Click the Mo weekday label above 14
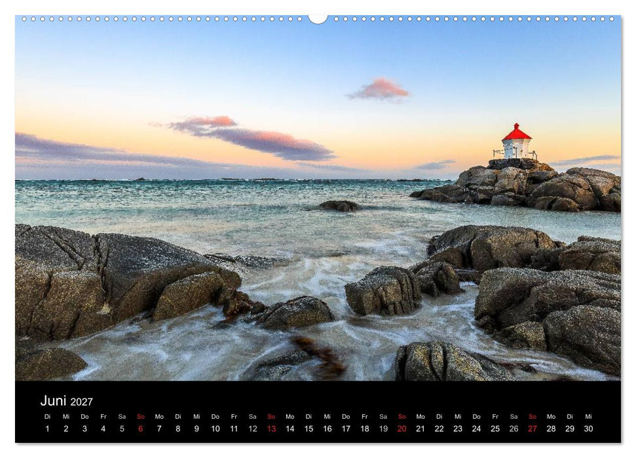 (290, 417)
